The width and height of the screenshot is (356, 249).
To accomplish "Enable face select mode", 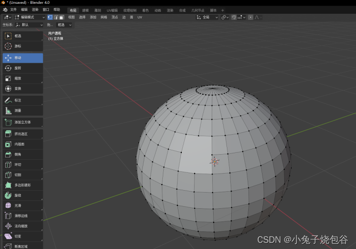I will click(x=62, y=17).
